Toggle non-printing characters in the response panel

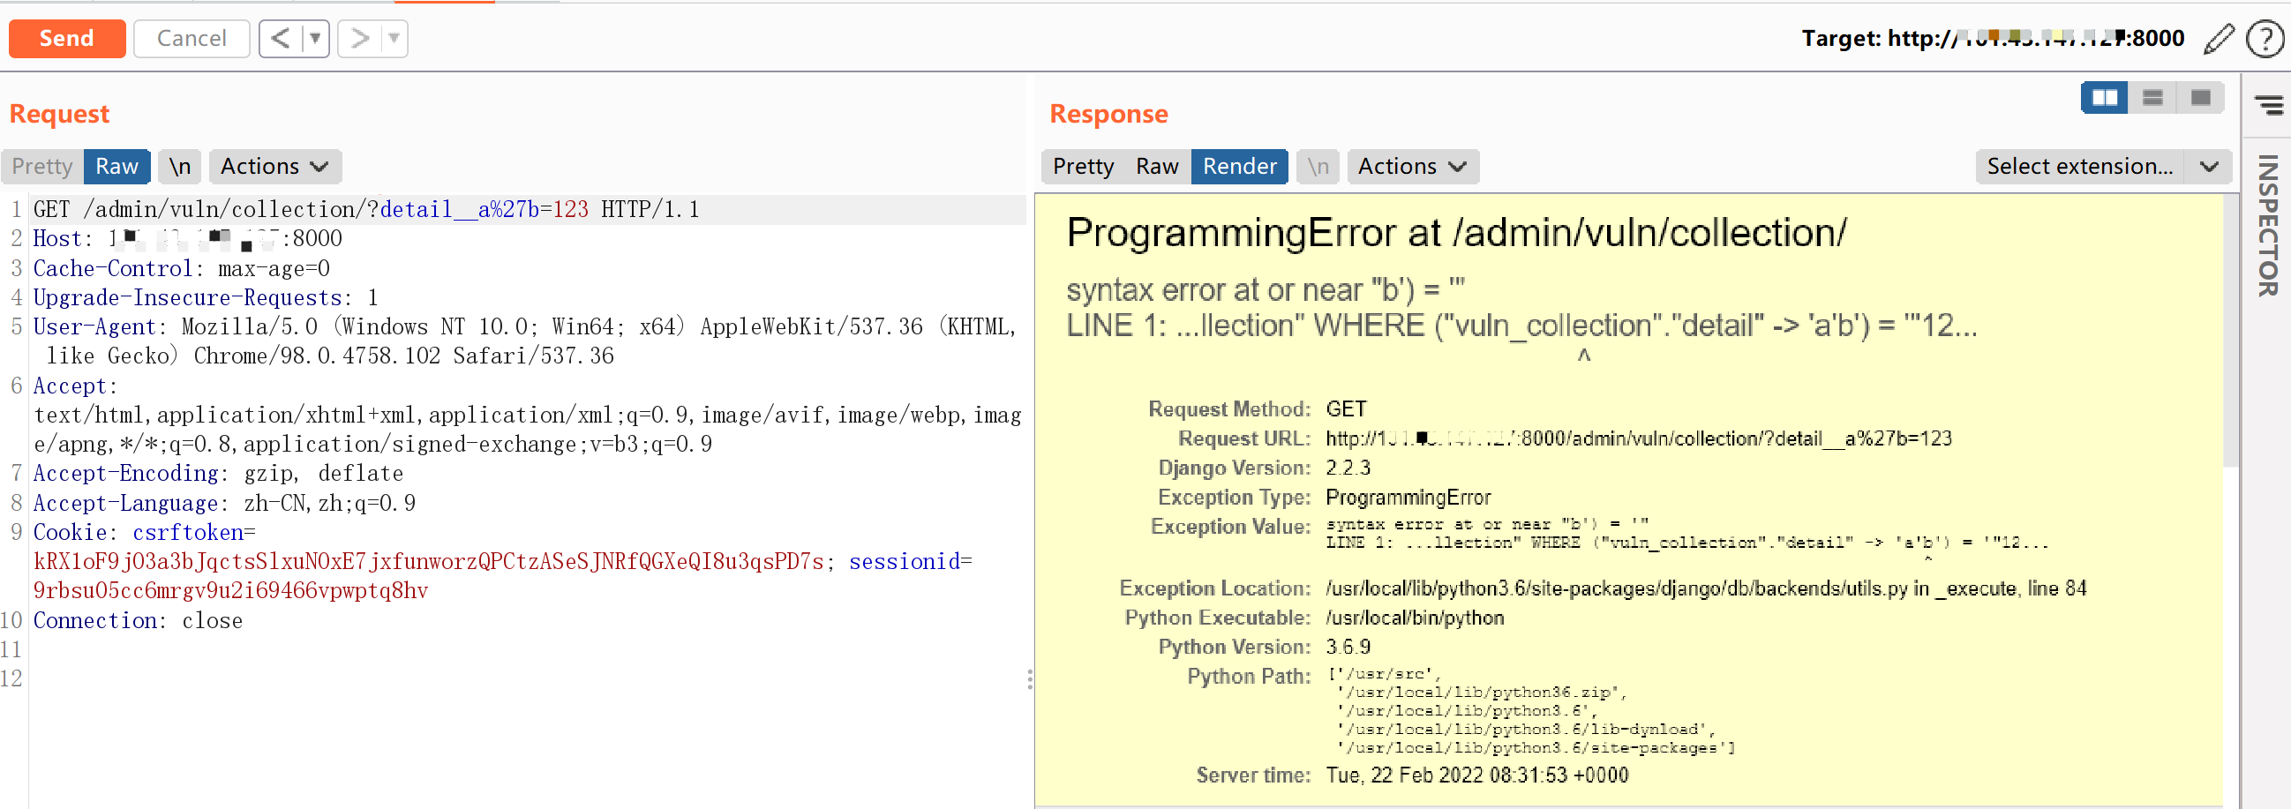(1317, 166)
